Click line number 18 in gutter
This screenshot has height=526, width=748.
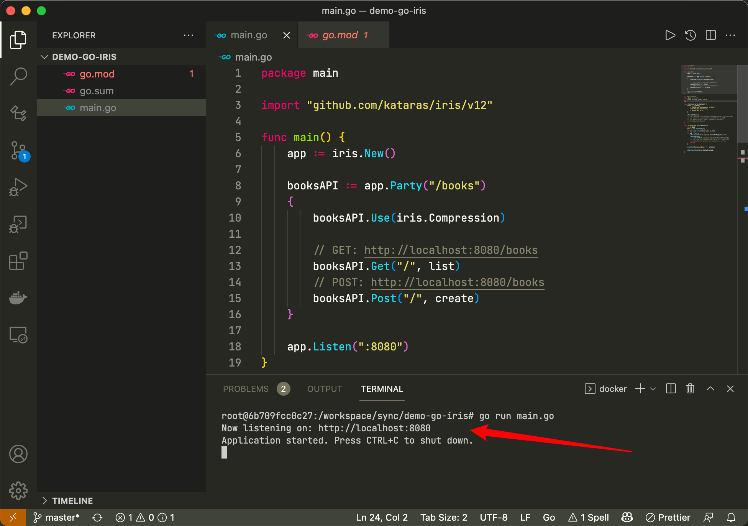point(235,347)
